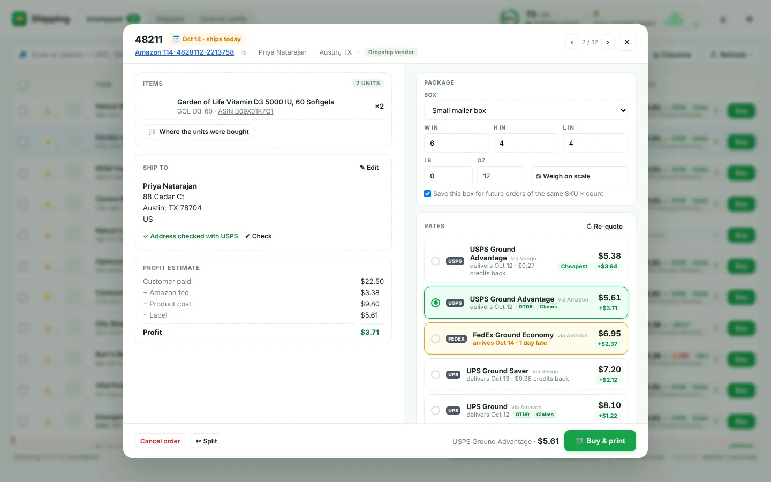Click the Claims badge on UPS Ground

click(x=545, y=415)
